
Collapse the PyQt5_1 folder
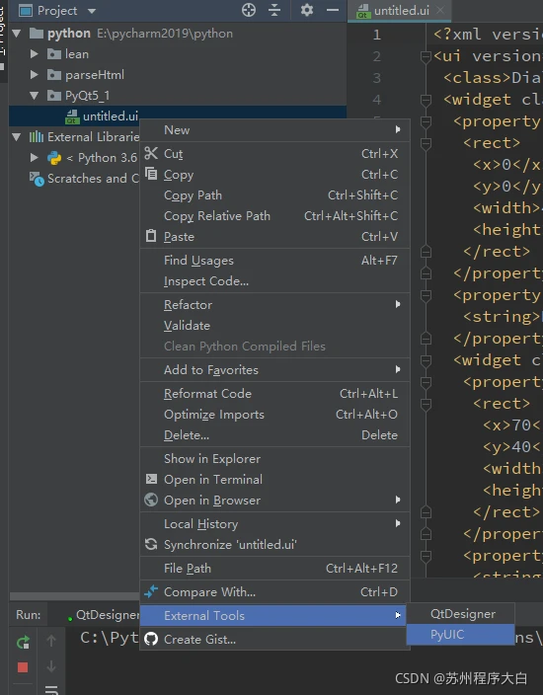pyautogui.click(x=34, y=96)
